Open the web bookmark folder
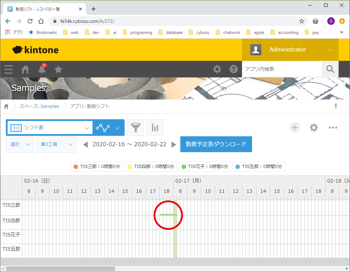 click(x=71, y=32)
